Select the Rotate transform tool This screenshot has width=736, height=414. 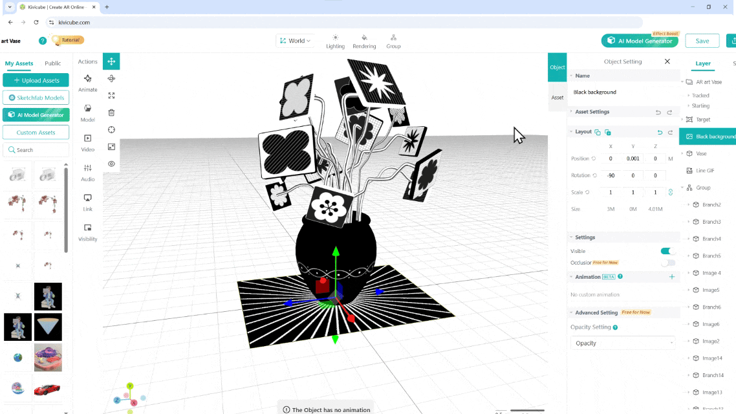111,78
